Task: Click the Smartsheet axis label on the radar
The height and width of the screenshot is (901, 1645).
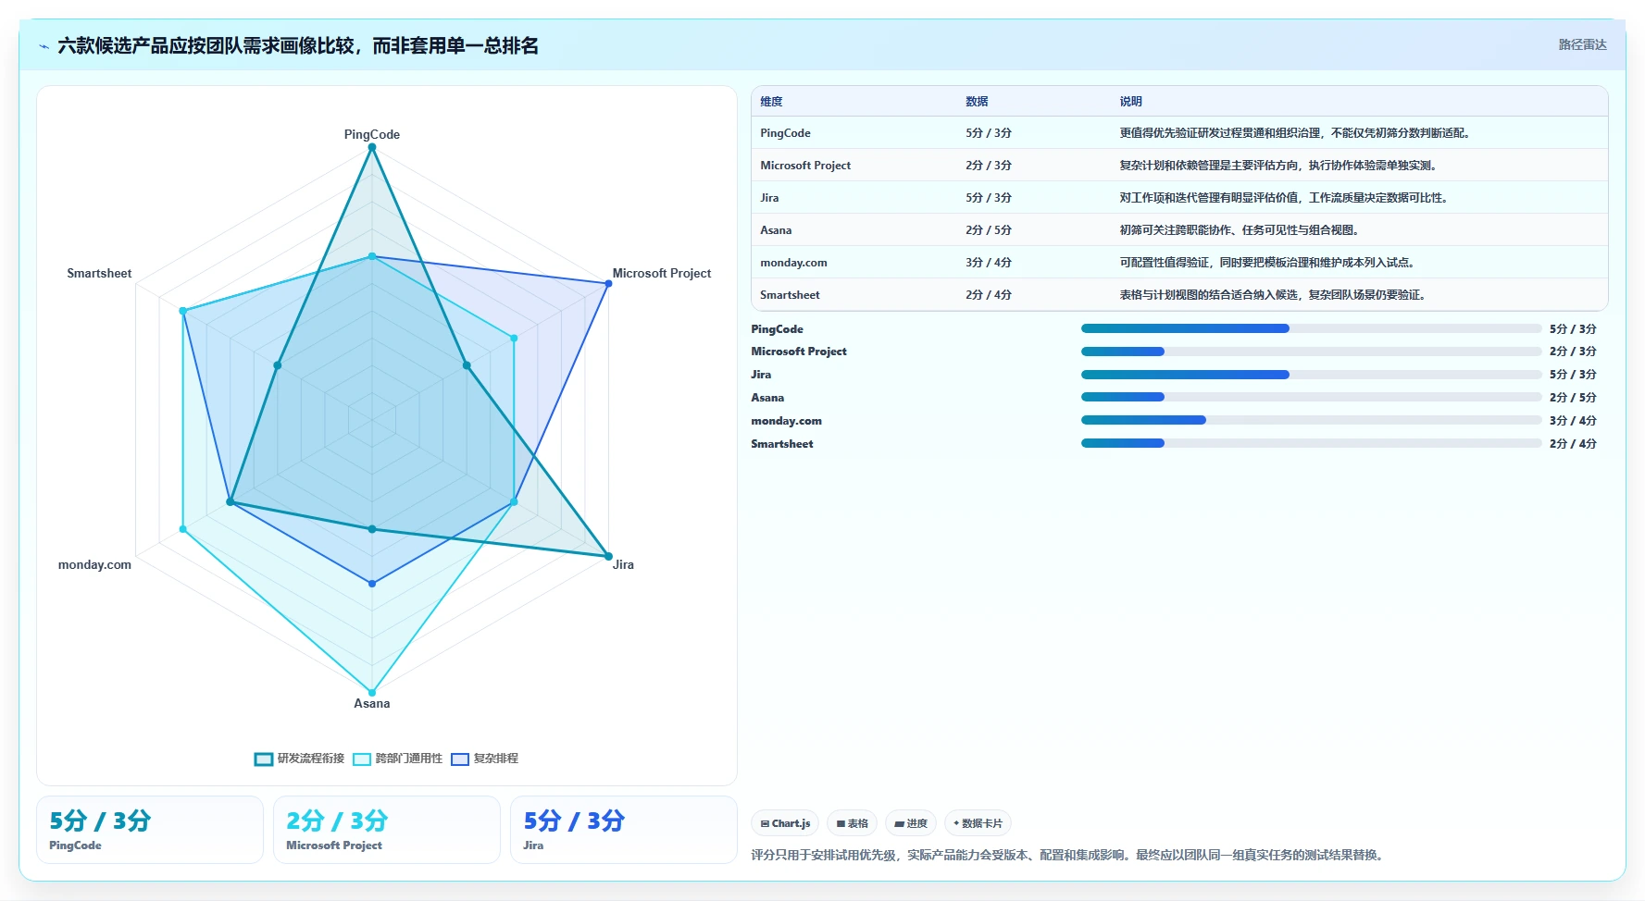Action: (99, 273)
